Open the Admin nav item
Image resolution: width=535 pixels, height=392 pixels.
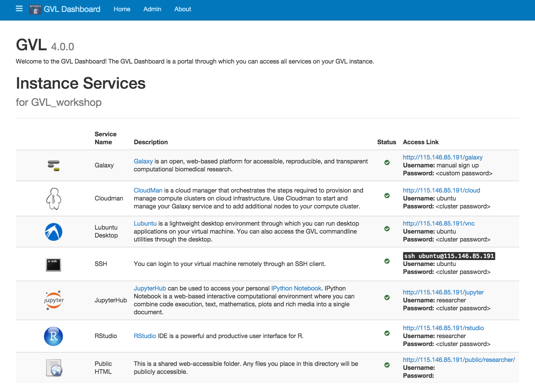pyautogui.click(x=152, y=9)
